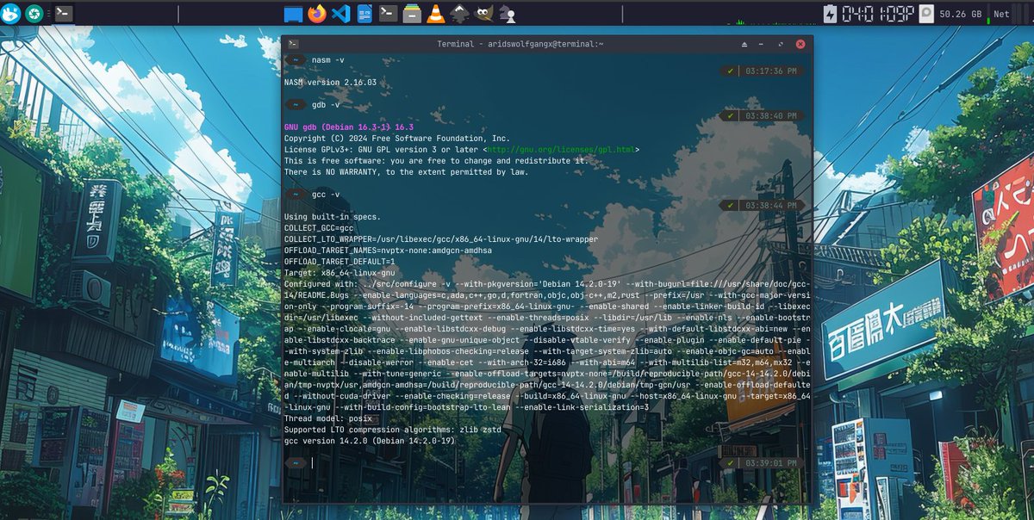This screenshot has height=520, width=1034.
Task: Click the Net network monitor label
Action: click(x=1001, y=14)
